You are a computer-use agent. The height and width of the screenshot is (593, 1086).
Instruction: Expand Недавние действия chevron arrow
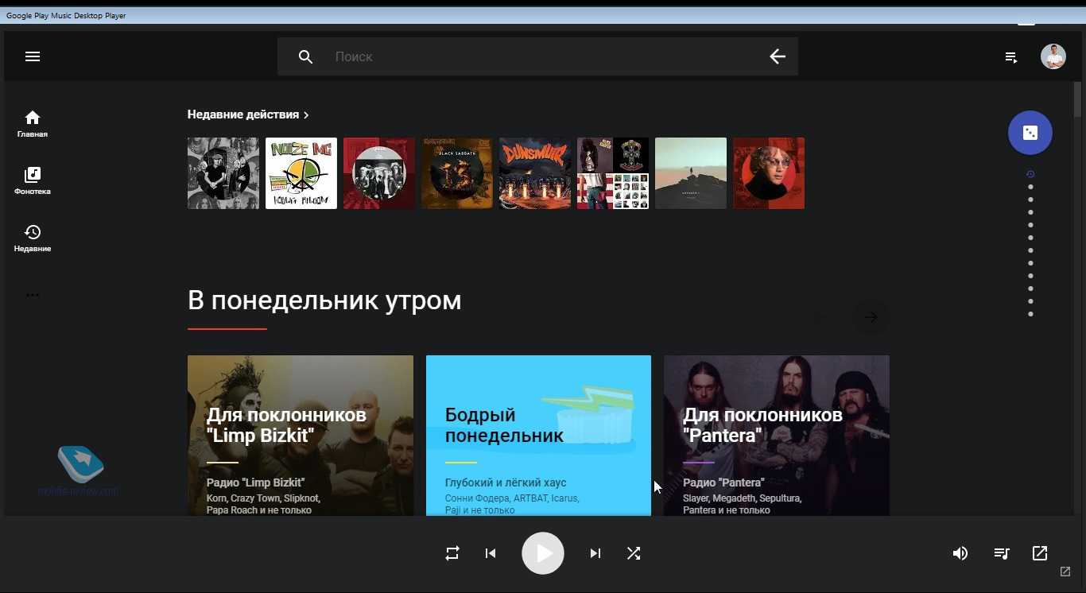tap(306, 115)
